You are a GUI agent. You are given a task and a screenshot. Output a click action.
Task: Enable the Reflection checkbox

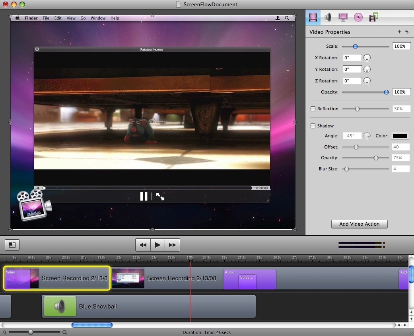pyautogui.click(x=313, y=109)
